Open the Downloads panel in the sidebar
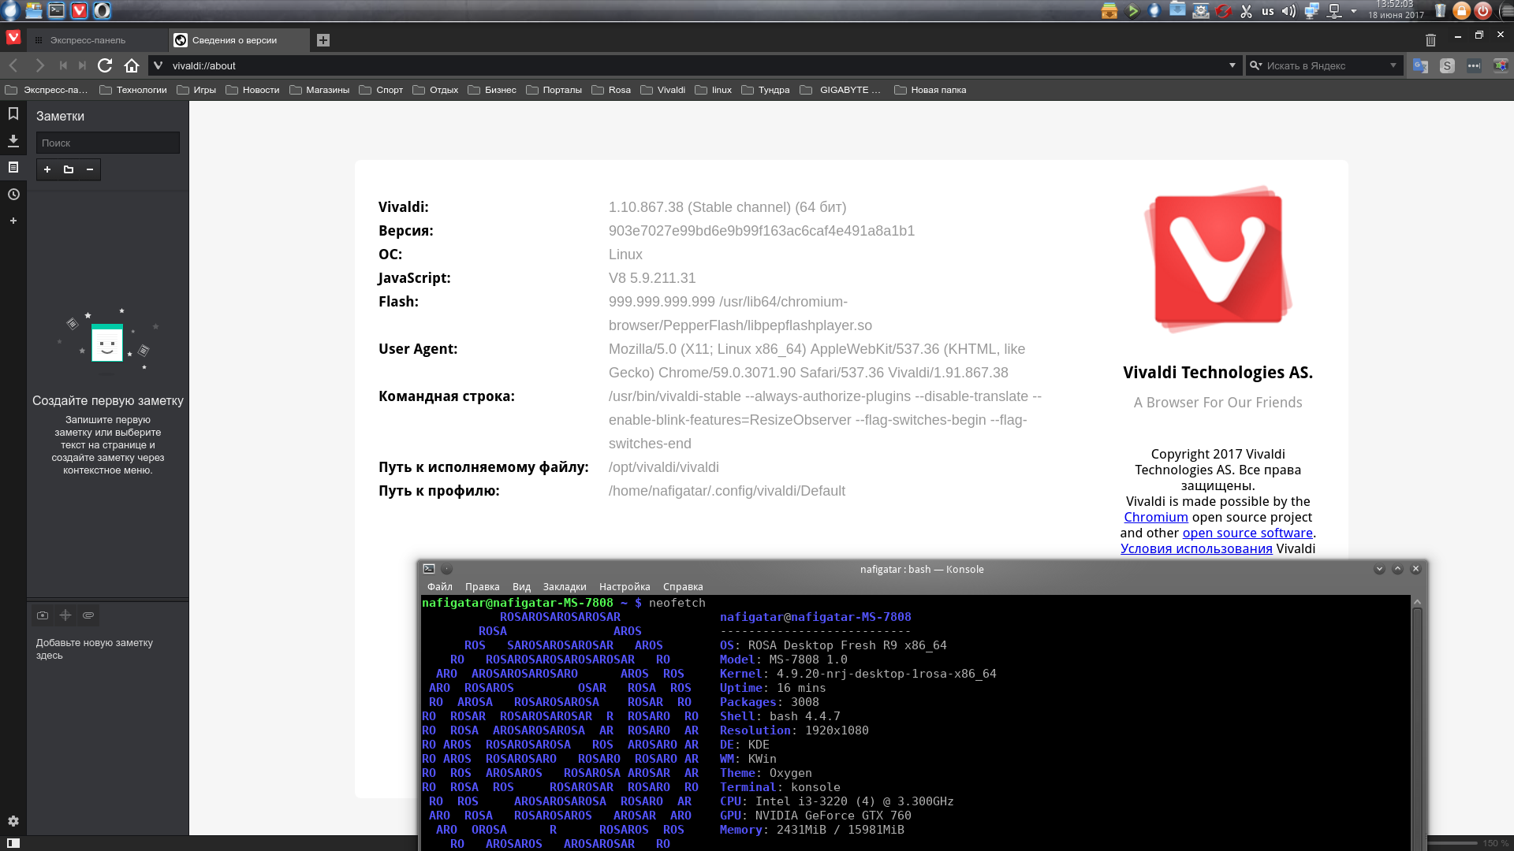Viewport: 1514px width, 851px height. coord(13,141)
